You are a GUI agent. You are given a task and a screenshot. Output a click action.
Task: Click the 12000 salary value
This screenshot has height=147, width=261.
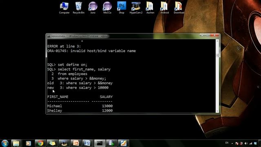click(107, 111)
